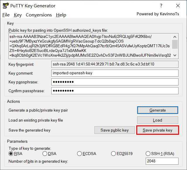Click the Key passphrase field

(x=115, y=82)
